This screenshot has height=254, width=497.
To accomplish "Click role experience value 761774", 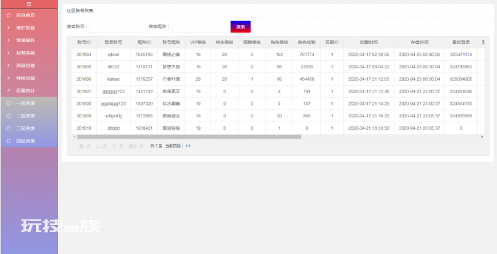I will pyautogui.click(x=306, y=55).
